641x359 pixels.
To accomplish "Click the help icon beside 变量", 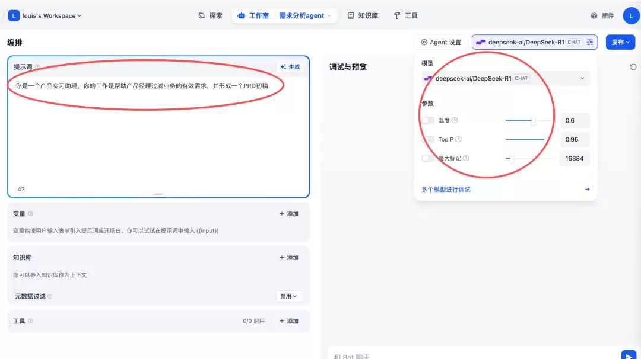I will point(31,214).
